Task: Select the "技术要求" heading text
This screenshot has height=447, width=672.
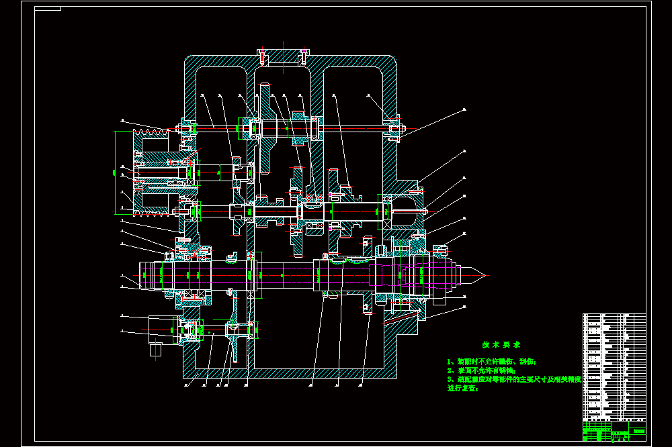Action: (x=501, y=345)
